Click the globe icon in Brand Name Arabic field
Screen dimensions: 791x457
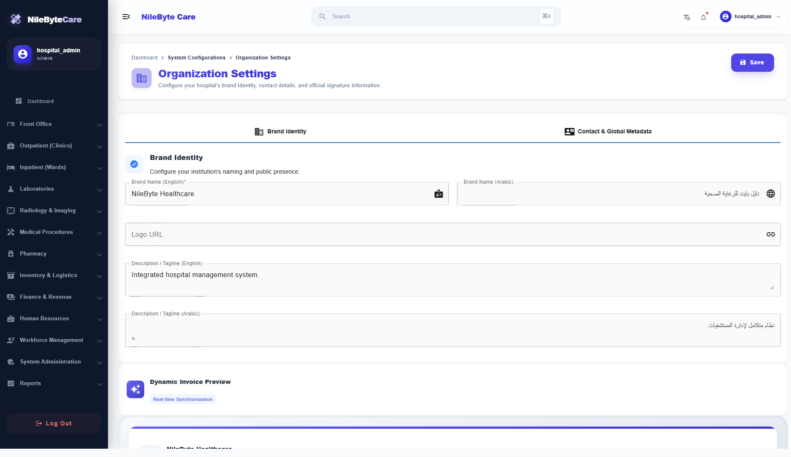(x=771, y=194)
